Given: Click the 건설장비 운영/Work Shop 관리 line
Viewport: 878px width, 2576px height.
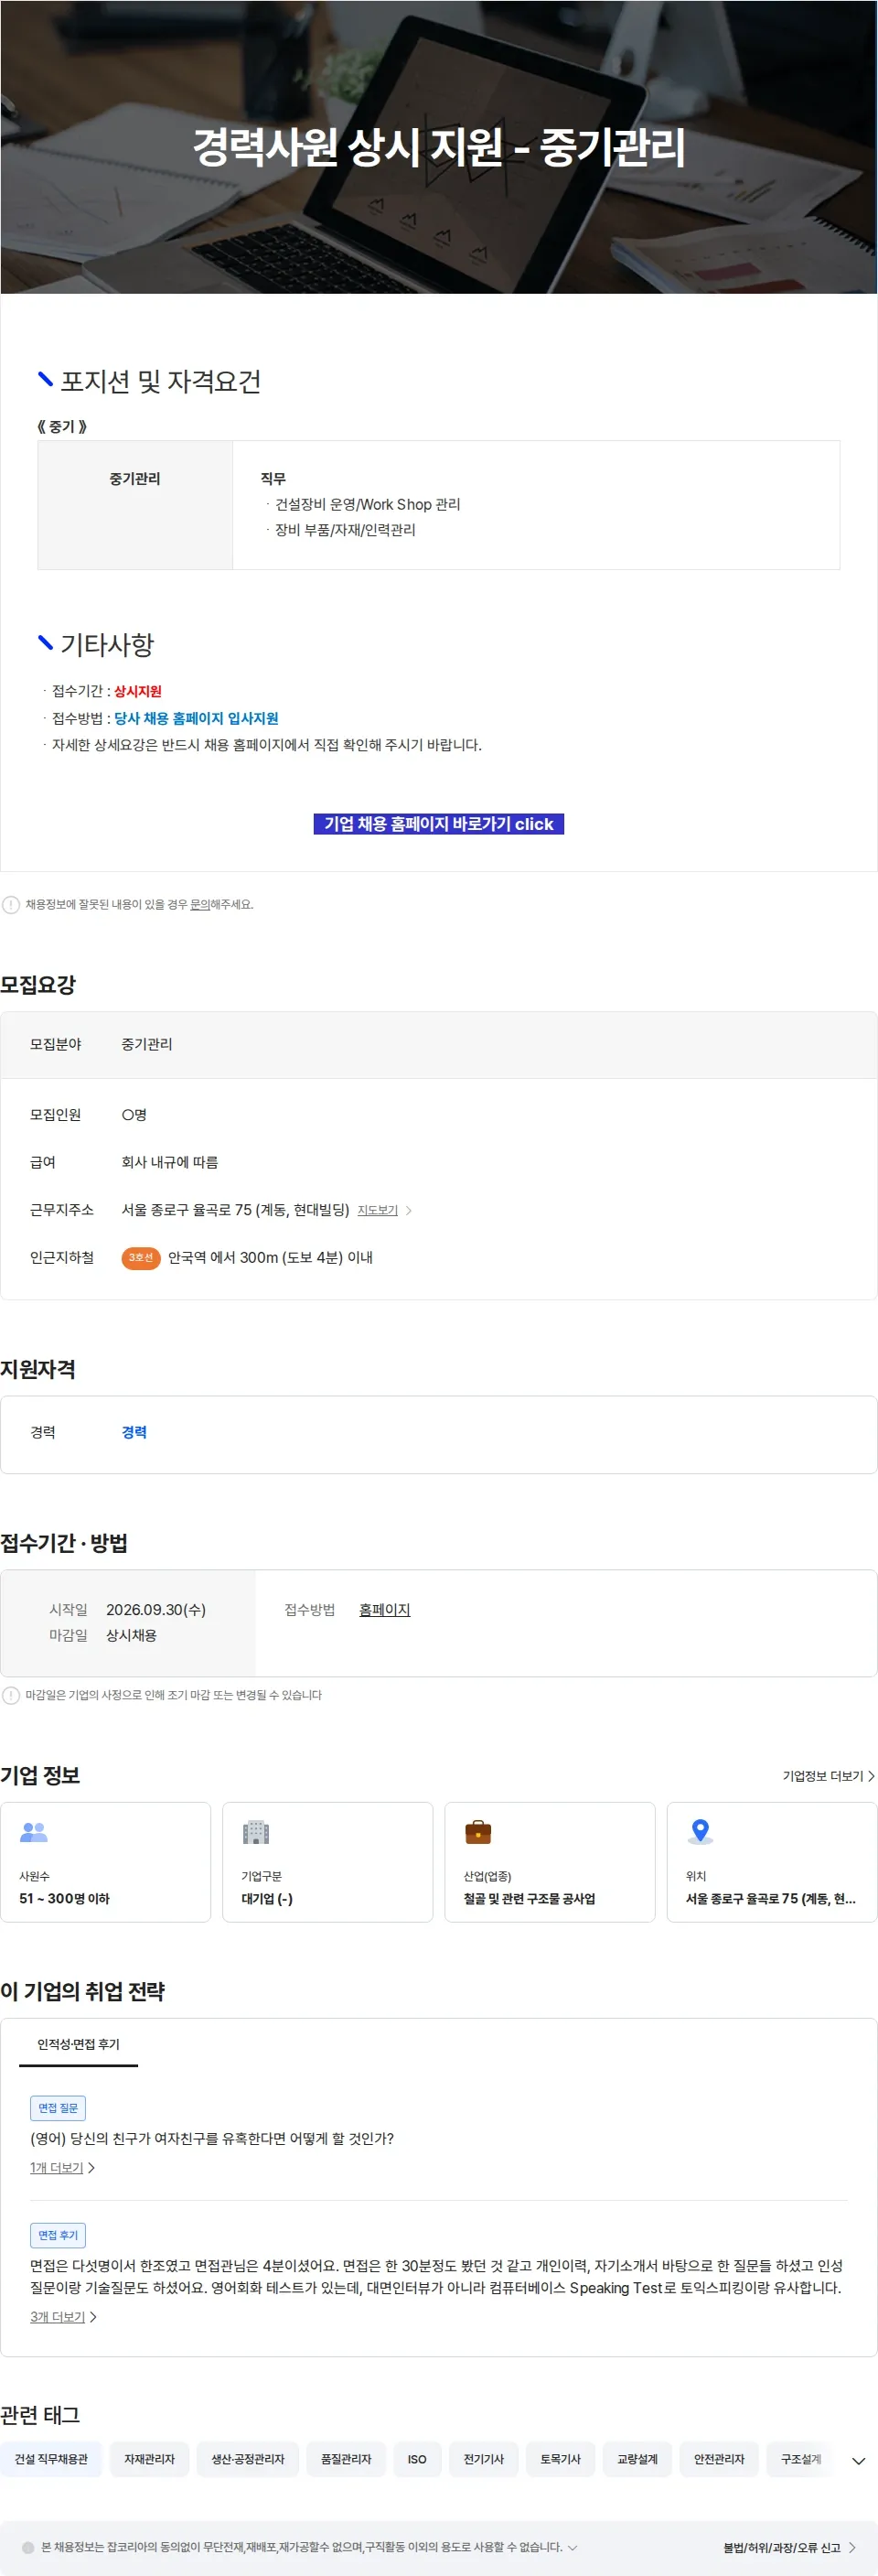Looking at the screenshot, I should click(367, 504).
